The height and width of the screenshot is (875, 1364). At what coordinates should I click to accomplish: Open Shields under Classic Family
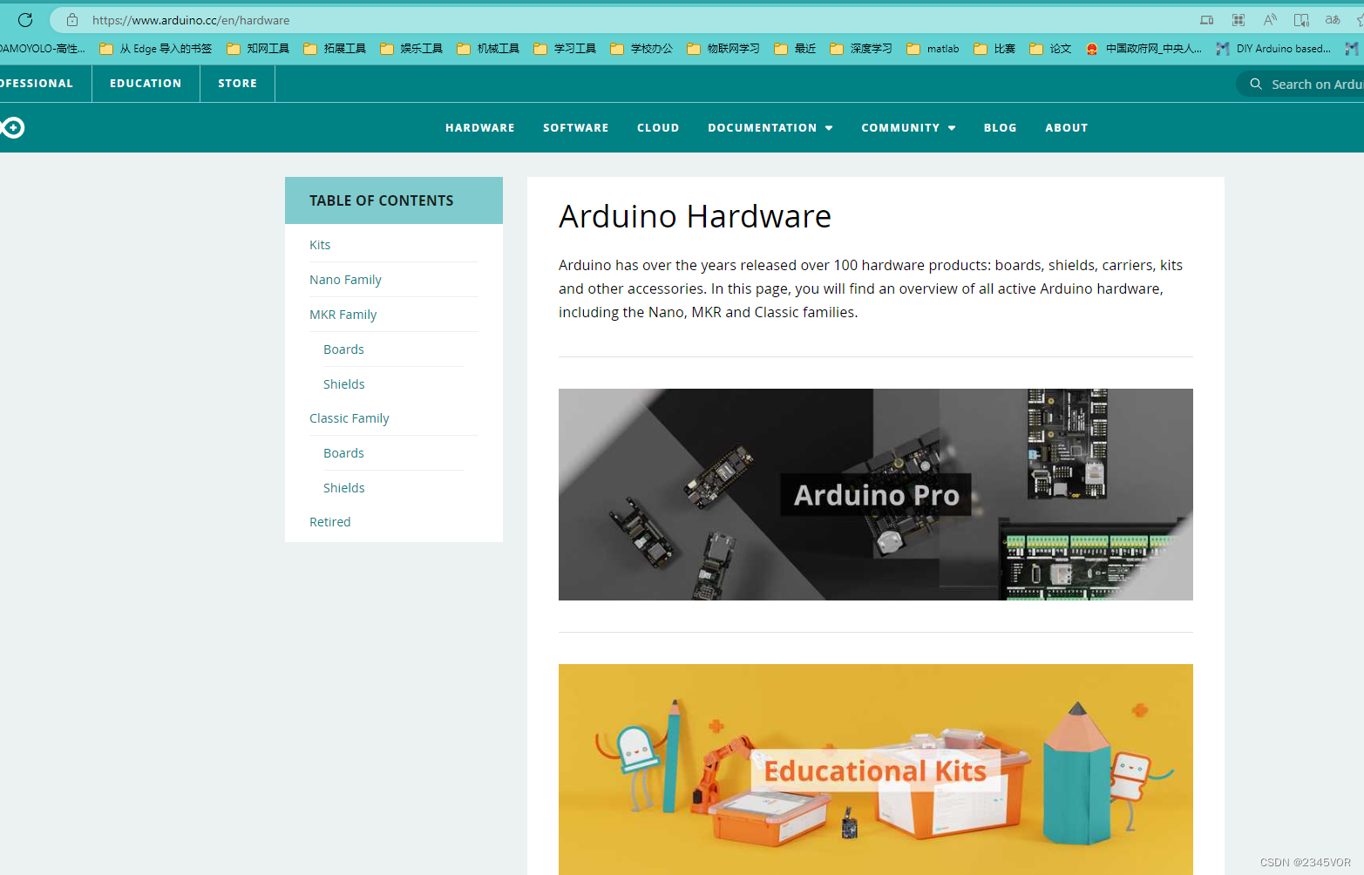pos(343,488)
